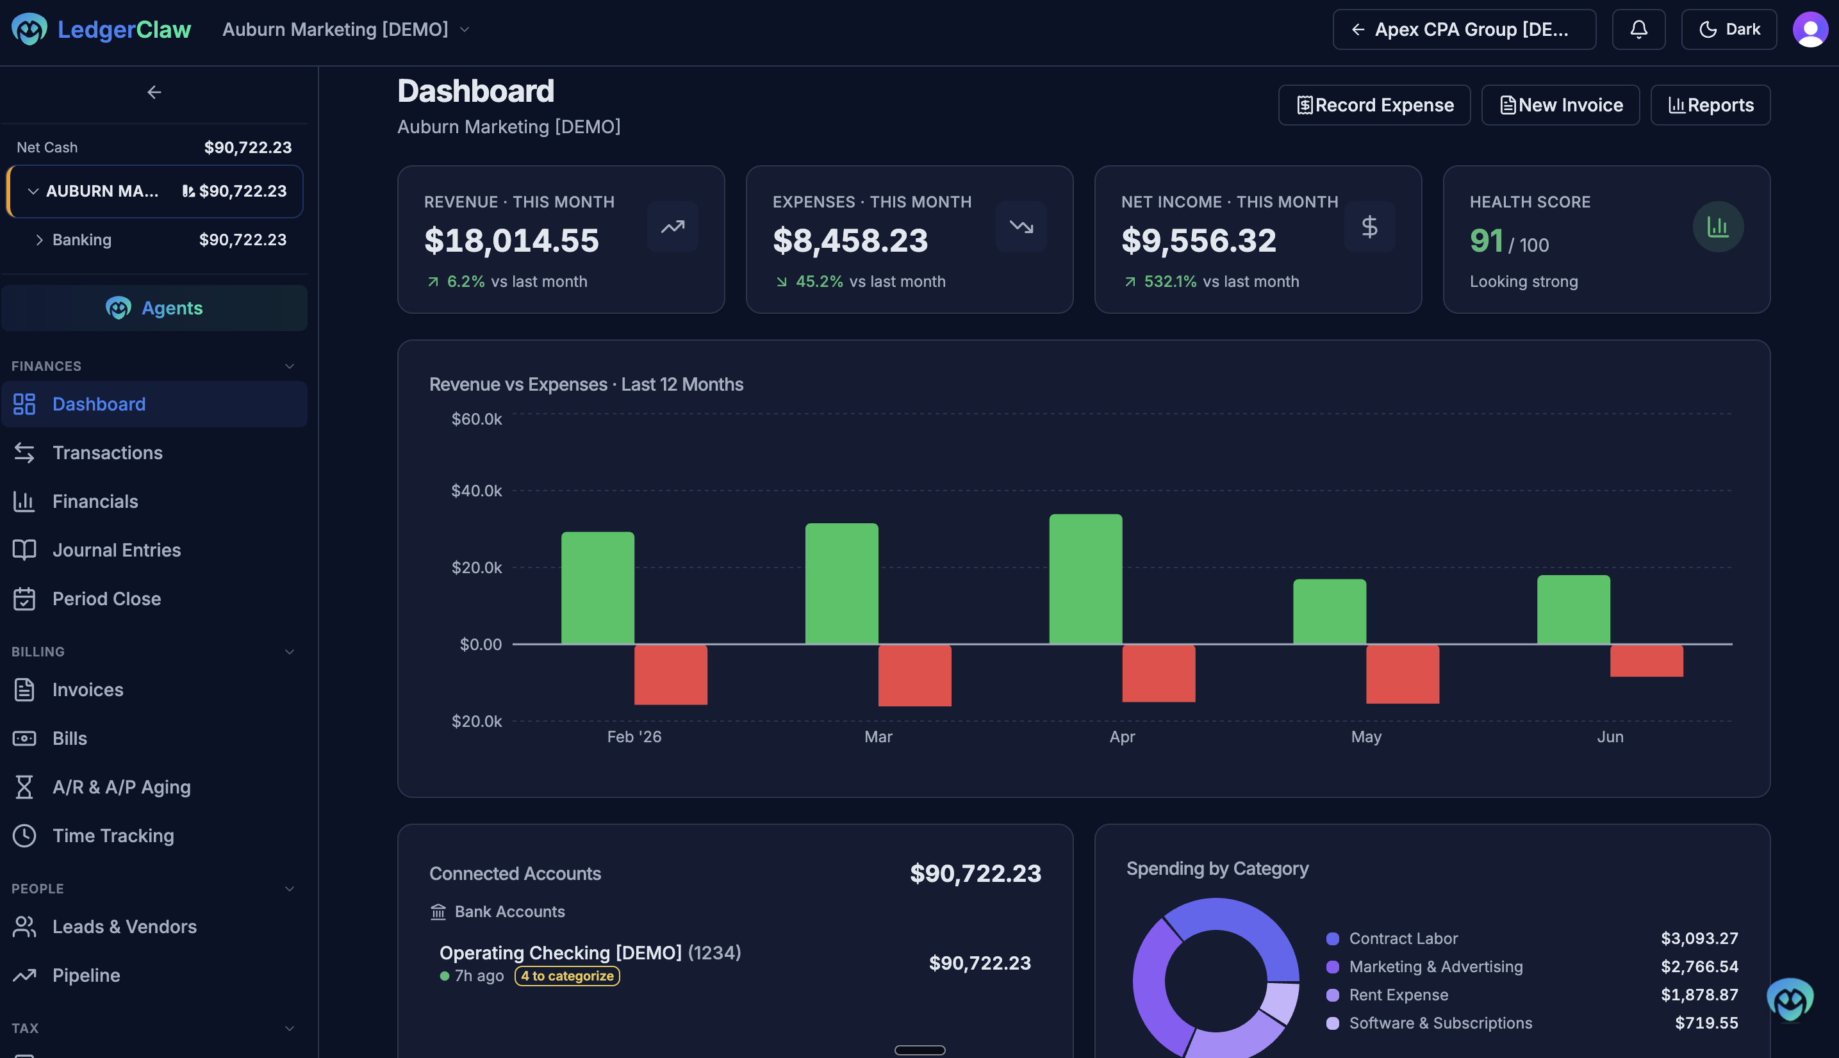
Task: Open Bills page
Action: pyautogui.click(x=154, y=738)
